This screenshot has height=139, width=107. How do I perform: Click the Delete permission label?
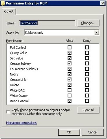point(14,85)
